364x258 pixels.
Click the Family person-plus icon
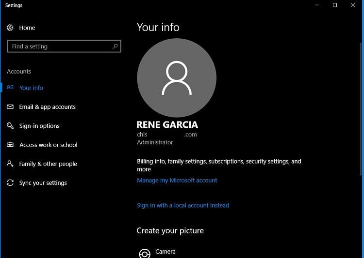10,164
